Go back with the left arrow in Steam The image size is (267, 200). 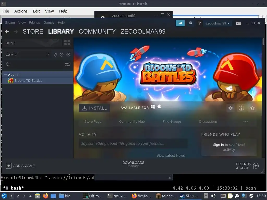tap(7, 32)
